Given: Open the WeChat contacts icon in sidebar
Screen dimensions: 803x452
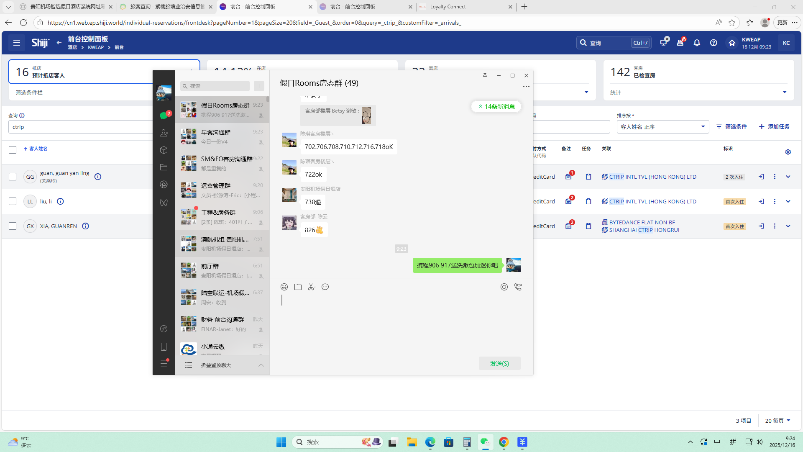Looking at the screenshot, I should [164, 133].
